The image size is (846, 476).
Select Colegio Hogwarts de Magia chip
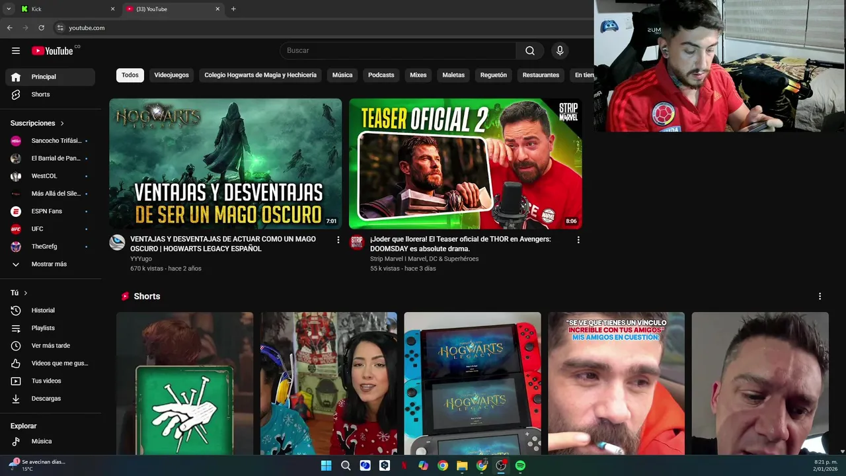click(260, 75)
